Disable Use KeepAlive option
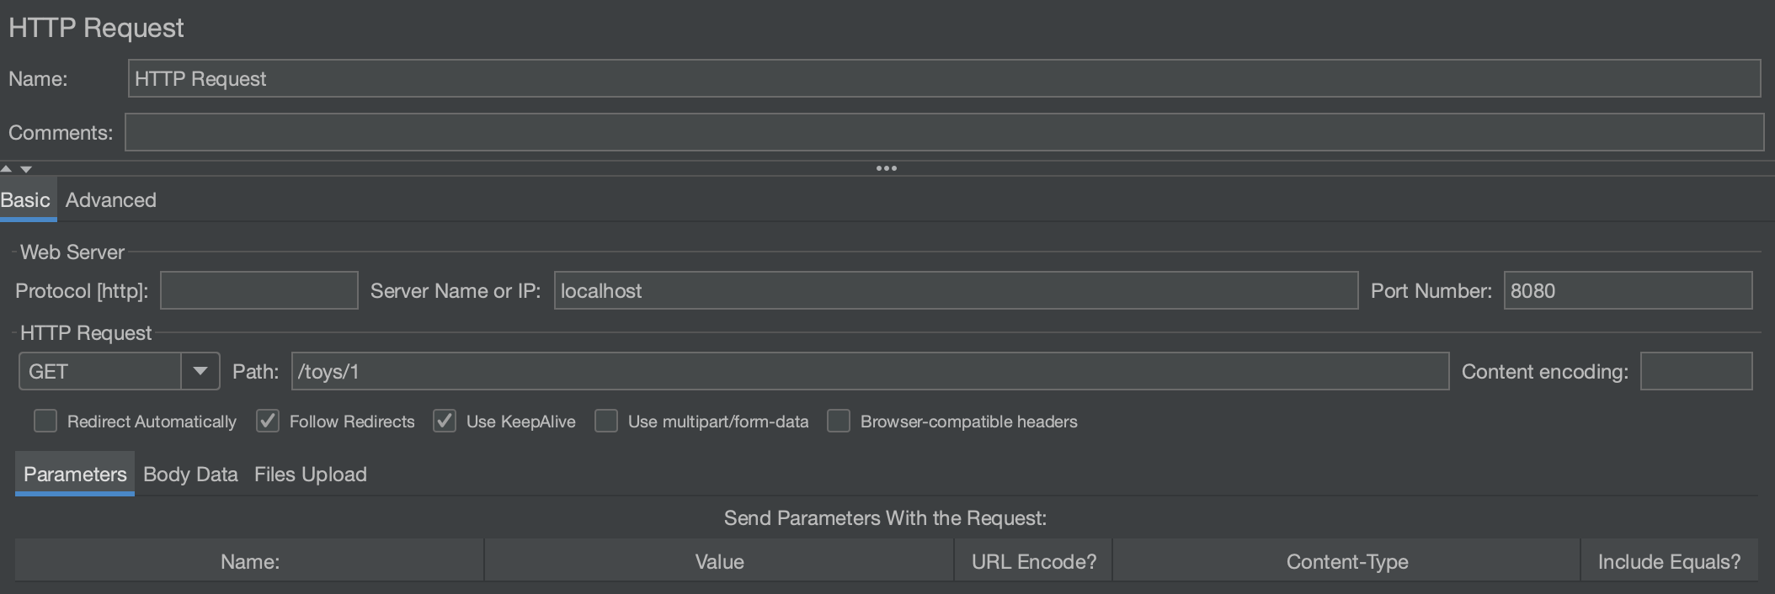 click(x=445, y=421)
